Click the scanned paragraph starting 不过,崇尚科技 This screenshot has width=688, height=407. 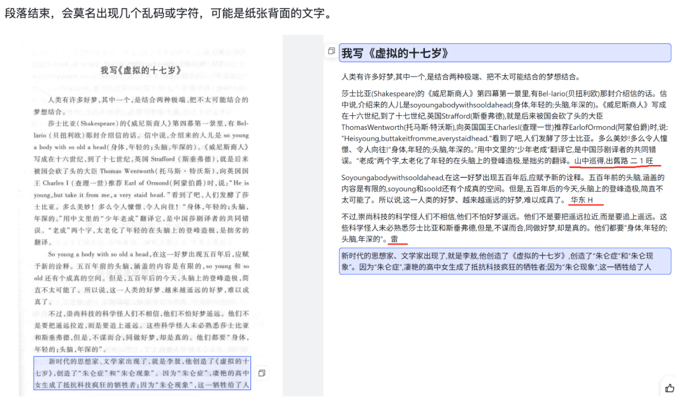pos(141,332)
